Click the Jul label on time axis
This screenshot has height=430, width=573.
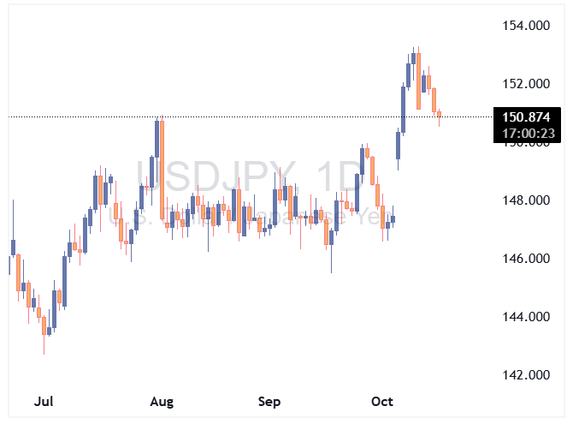[x=44, y=401]
